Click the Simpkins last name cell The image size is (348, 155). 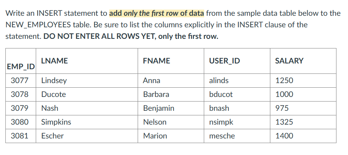coord(87,122)
